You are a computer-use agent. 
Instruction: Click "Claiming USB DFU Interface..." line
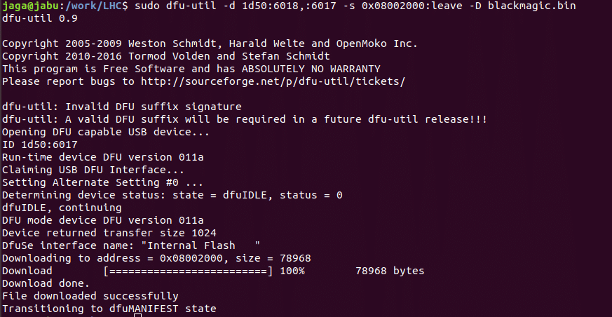point(93,170)
